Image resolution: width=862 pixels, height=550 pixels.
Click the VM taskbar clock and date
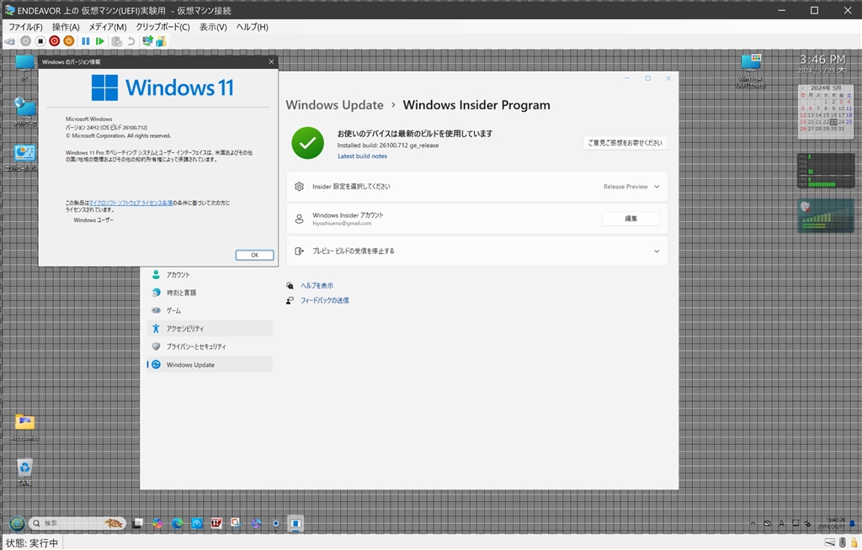click(x=831, y=523)
